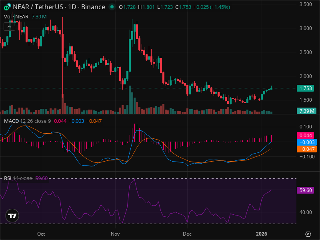Click the 1.500 price axis level

coord(306,100)
